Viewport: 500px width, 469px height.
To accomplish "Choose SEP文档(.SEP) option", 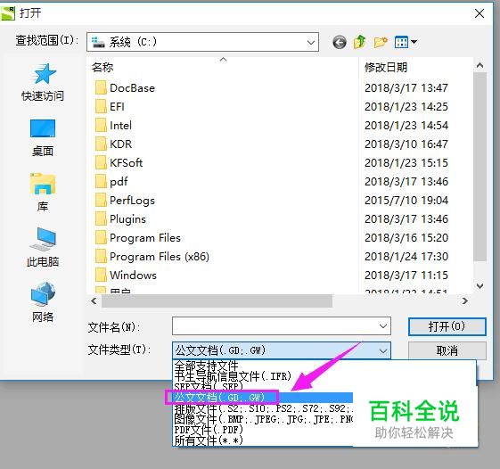I will click(209, 386).
